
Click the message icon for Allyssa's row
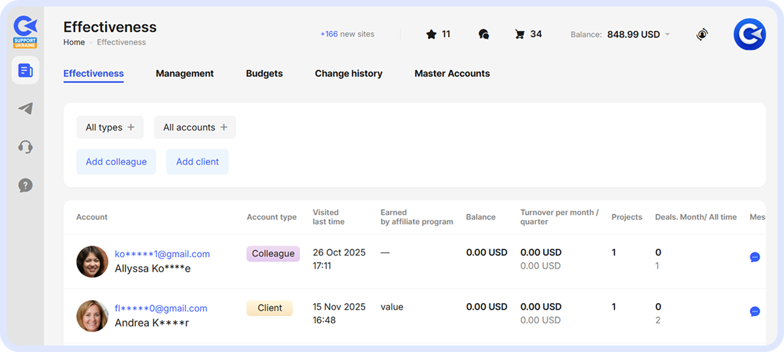click(x=755, y=257)
